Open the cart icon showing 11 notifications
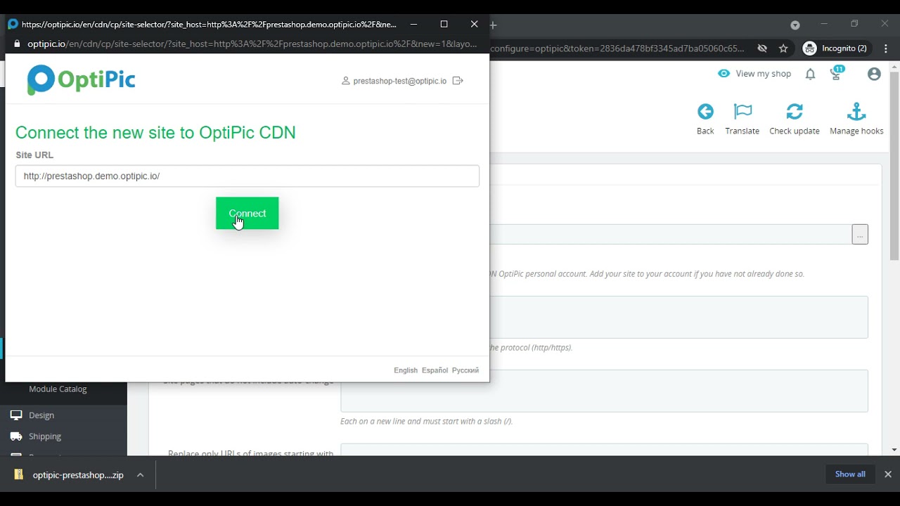The image size is (900, 506). click(x=837, y=73)
